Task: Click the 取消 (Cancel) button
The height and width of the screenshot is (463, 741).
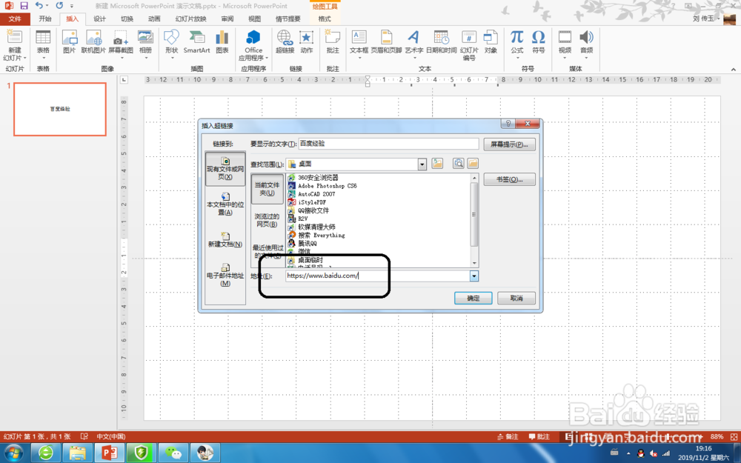Action: click(x=516, y=298)
